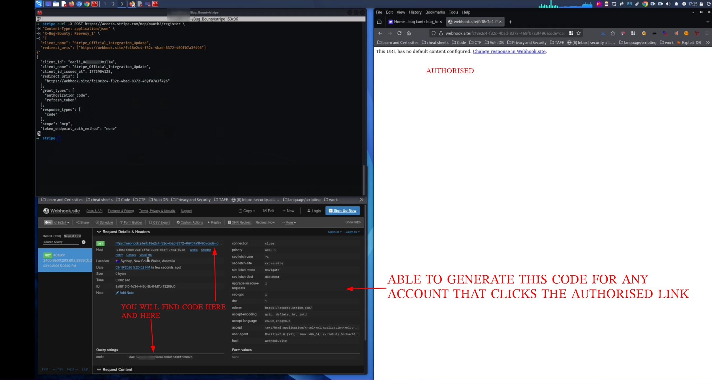
Task: Open the History menu
Action: [x=415, y=12]
